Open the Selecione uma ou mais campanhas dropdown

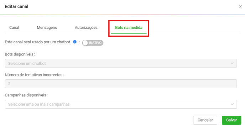coord(121,104)
